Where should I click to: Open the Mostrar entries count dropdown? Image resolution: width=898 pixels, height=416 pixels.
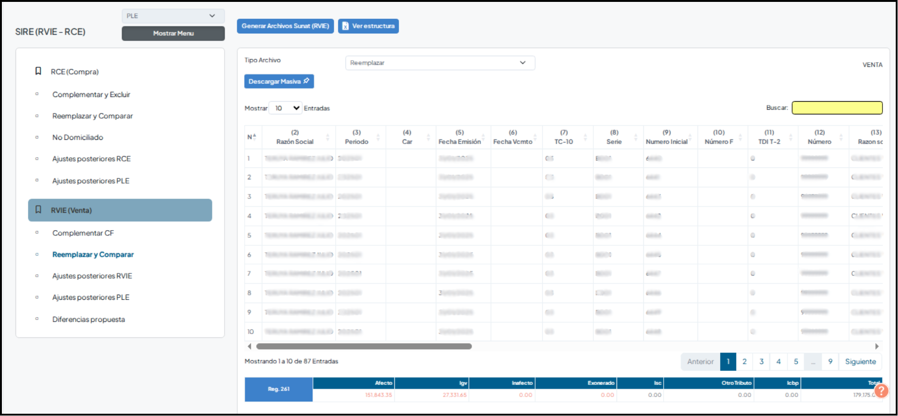point(285,108)
